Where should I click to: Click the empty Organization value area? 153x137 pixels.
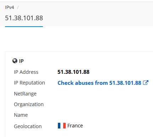click(x=103, y=104)
